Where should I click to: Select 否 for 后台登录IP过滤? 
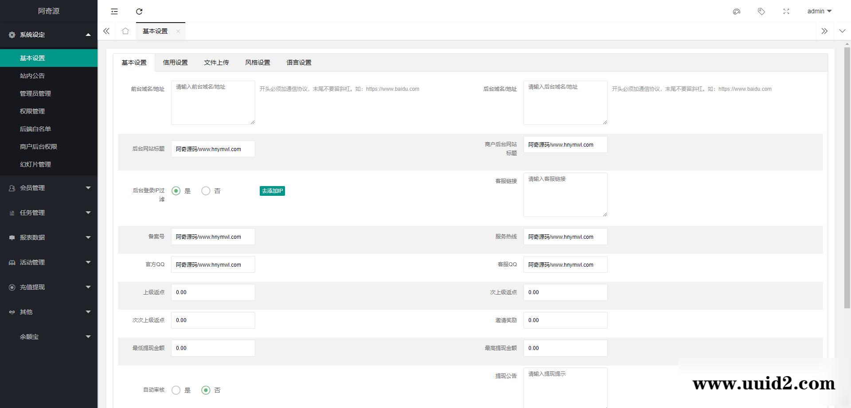coord(206,191)
